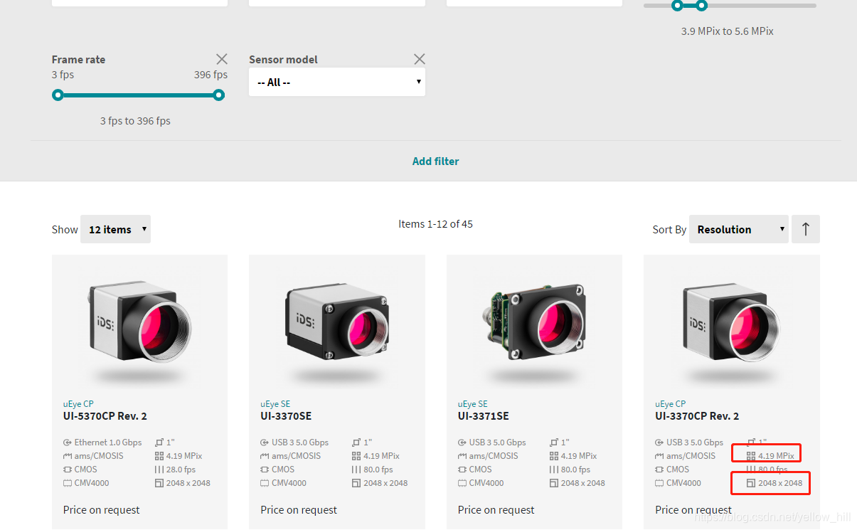857x530 pixels.
Task: Click uEye CP family above UI-3370CP
Action: point(670,404)
